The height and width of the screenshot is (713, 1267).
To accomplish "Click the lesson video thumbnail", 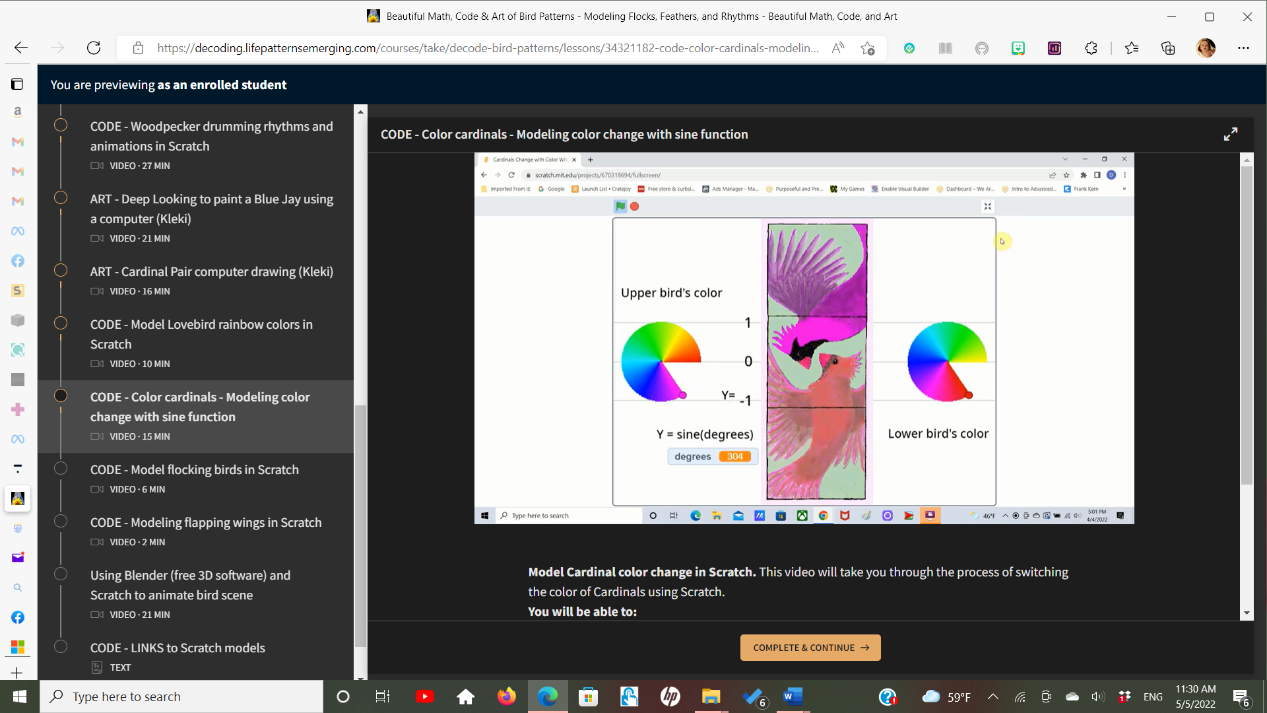I will coord(804,338).
